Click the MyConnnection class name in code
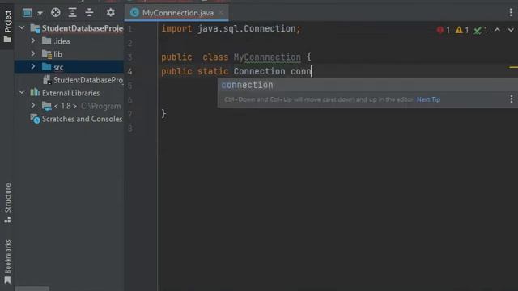 pos(267,57)
